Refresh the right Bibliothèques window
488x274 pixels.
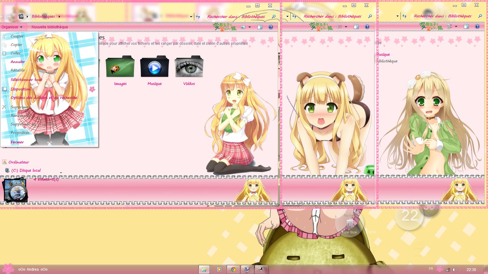pos(404,16)
